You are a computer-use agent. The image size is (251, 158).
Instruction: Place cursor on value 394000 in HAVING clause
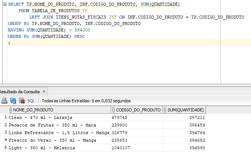pyautogui.click(x=82, y=30)
